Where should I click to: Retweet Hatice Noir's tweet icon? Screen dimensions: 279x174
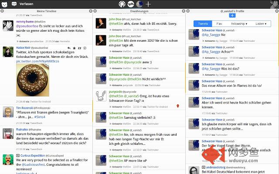click(x=79, y=48)
